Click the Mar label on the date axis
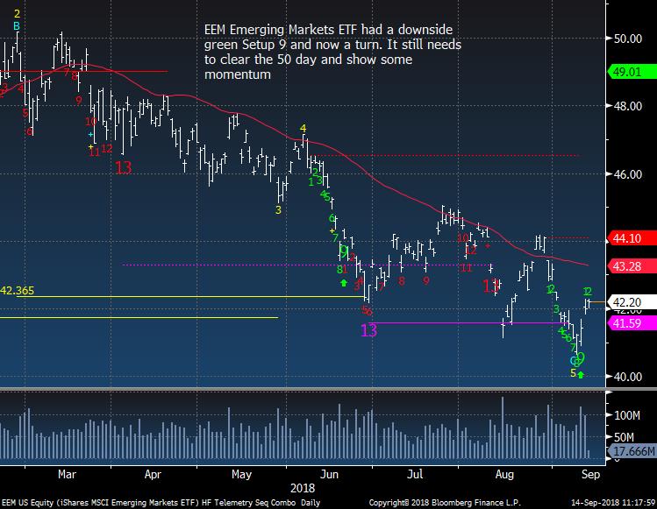The width and height of the screenshot is (657, 509). coord(67,474)
